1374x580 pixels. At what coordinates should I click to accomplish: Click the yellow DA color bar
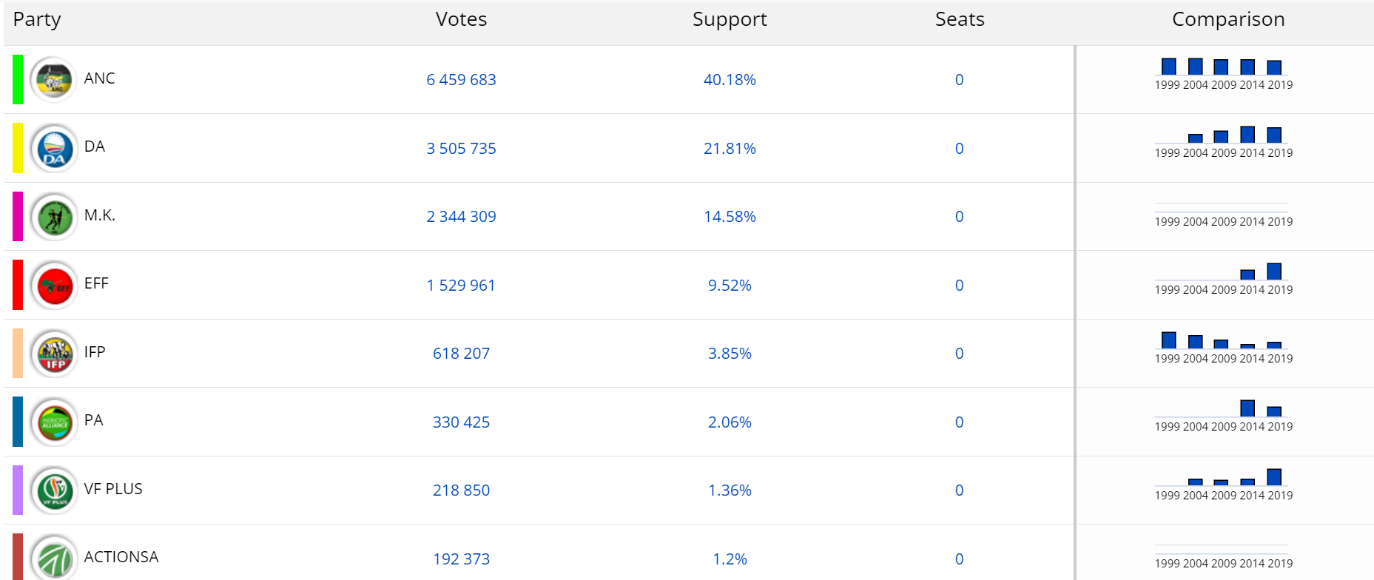[x=18, y=148]
